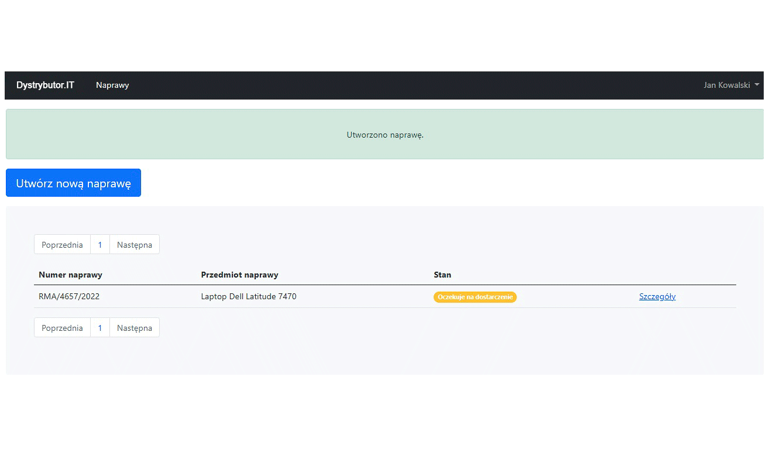The height and width of the screenshot is (469, 769).
Task: Click the Stan column header
Action: click(x=442, y=275)
